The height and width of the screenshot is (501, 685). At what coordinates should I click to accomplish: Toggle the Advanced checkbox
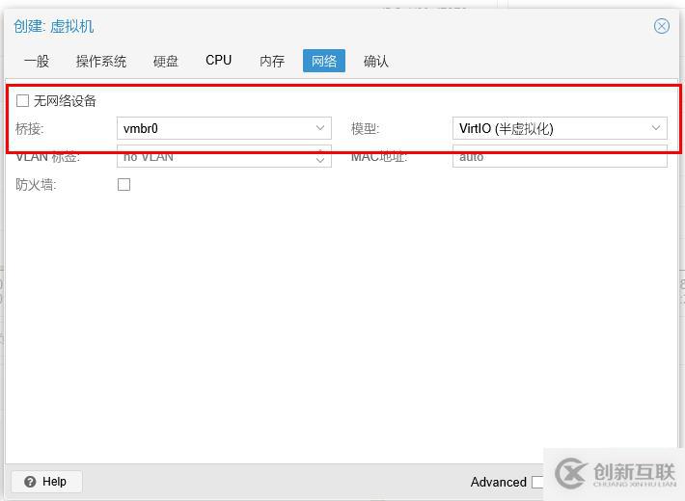(x=537, y=483)
